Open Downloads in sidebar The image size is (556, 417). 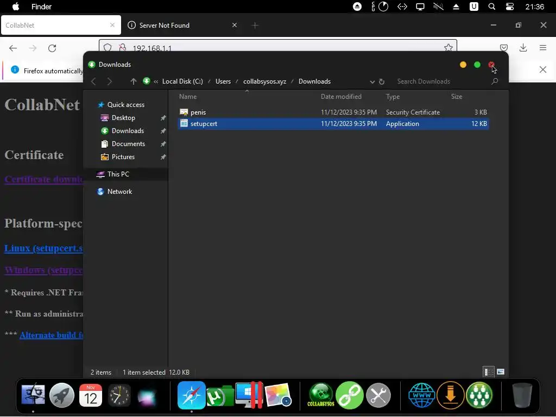[x=128, y=131]
